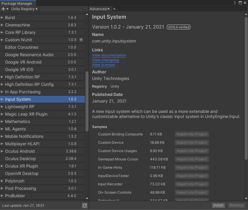This screenshot has width=248, height=210.
Task: Select Multiplayer HLAPI package
Action: click(x=42, y=144)
